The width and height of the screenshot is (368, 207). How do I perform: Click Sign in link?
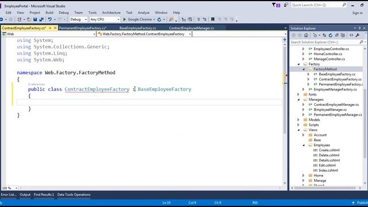[x=357, y=13]
